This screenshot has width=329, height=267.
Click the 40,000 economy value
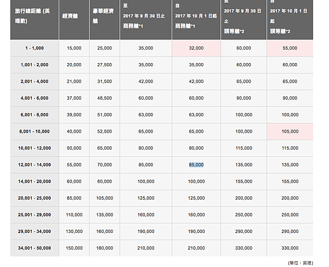74,132
